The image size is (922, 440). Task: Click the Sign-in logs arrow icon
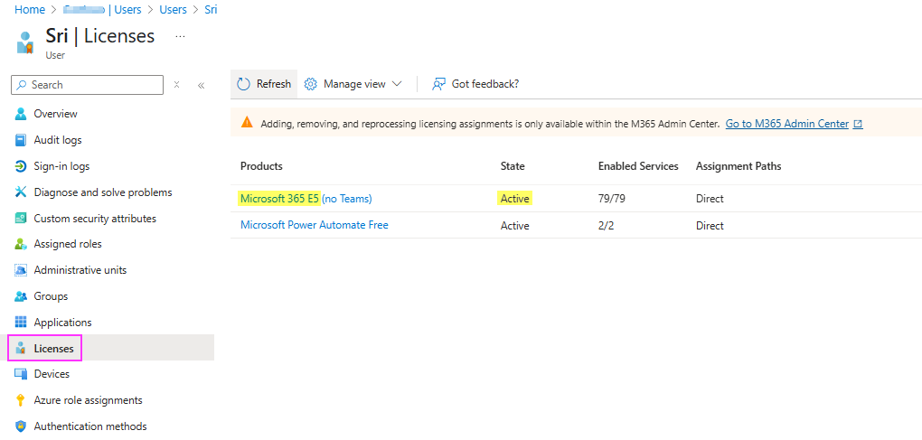(21, 166)
